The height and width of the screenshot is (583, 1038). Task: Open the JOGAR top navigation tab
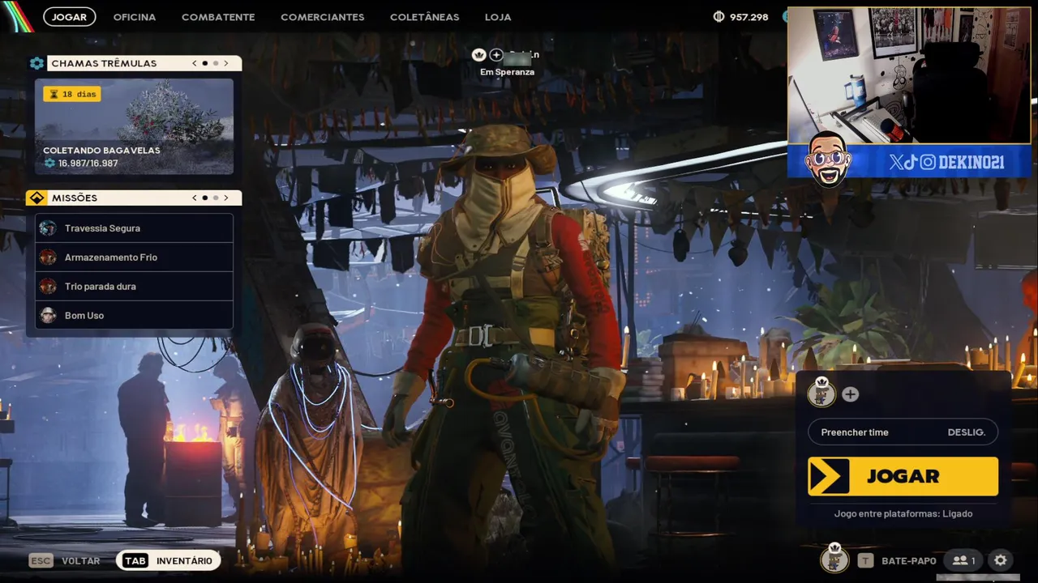click(70, 16)
